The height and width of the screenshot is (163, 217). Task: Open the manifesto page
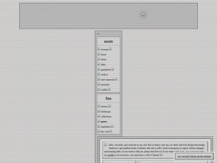click(106, 127)
